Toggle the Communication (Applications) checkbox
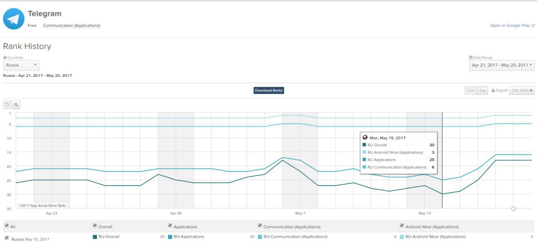 [x=260, y=225]
